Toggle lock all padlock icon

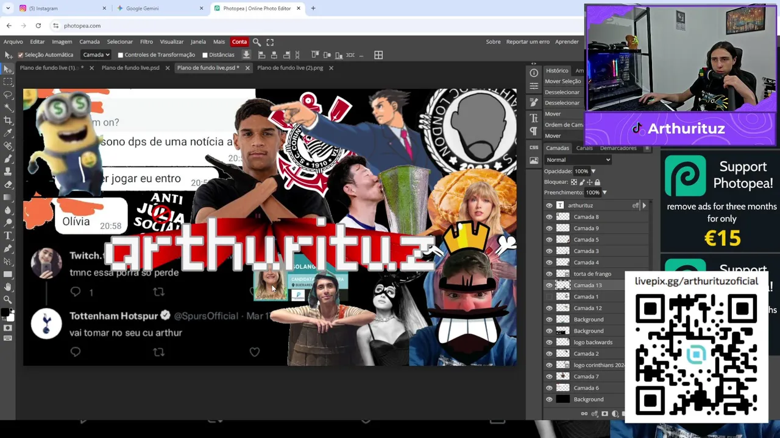coord(597,182)
